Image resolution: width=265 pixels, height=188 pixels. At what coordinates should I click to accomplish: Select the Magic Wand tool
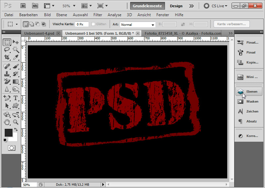tap(16, 50)
